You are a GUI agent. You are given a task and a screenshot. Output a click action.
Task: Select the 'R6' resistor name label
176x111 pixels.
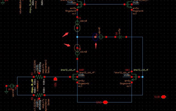pos(32,99)
